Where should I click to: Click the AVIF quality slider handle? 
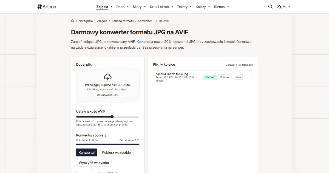pos(112,117)
